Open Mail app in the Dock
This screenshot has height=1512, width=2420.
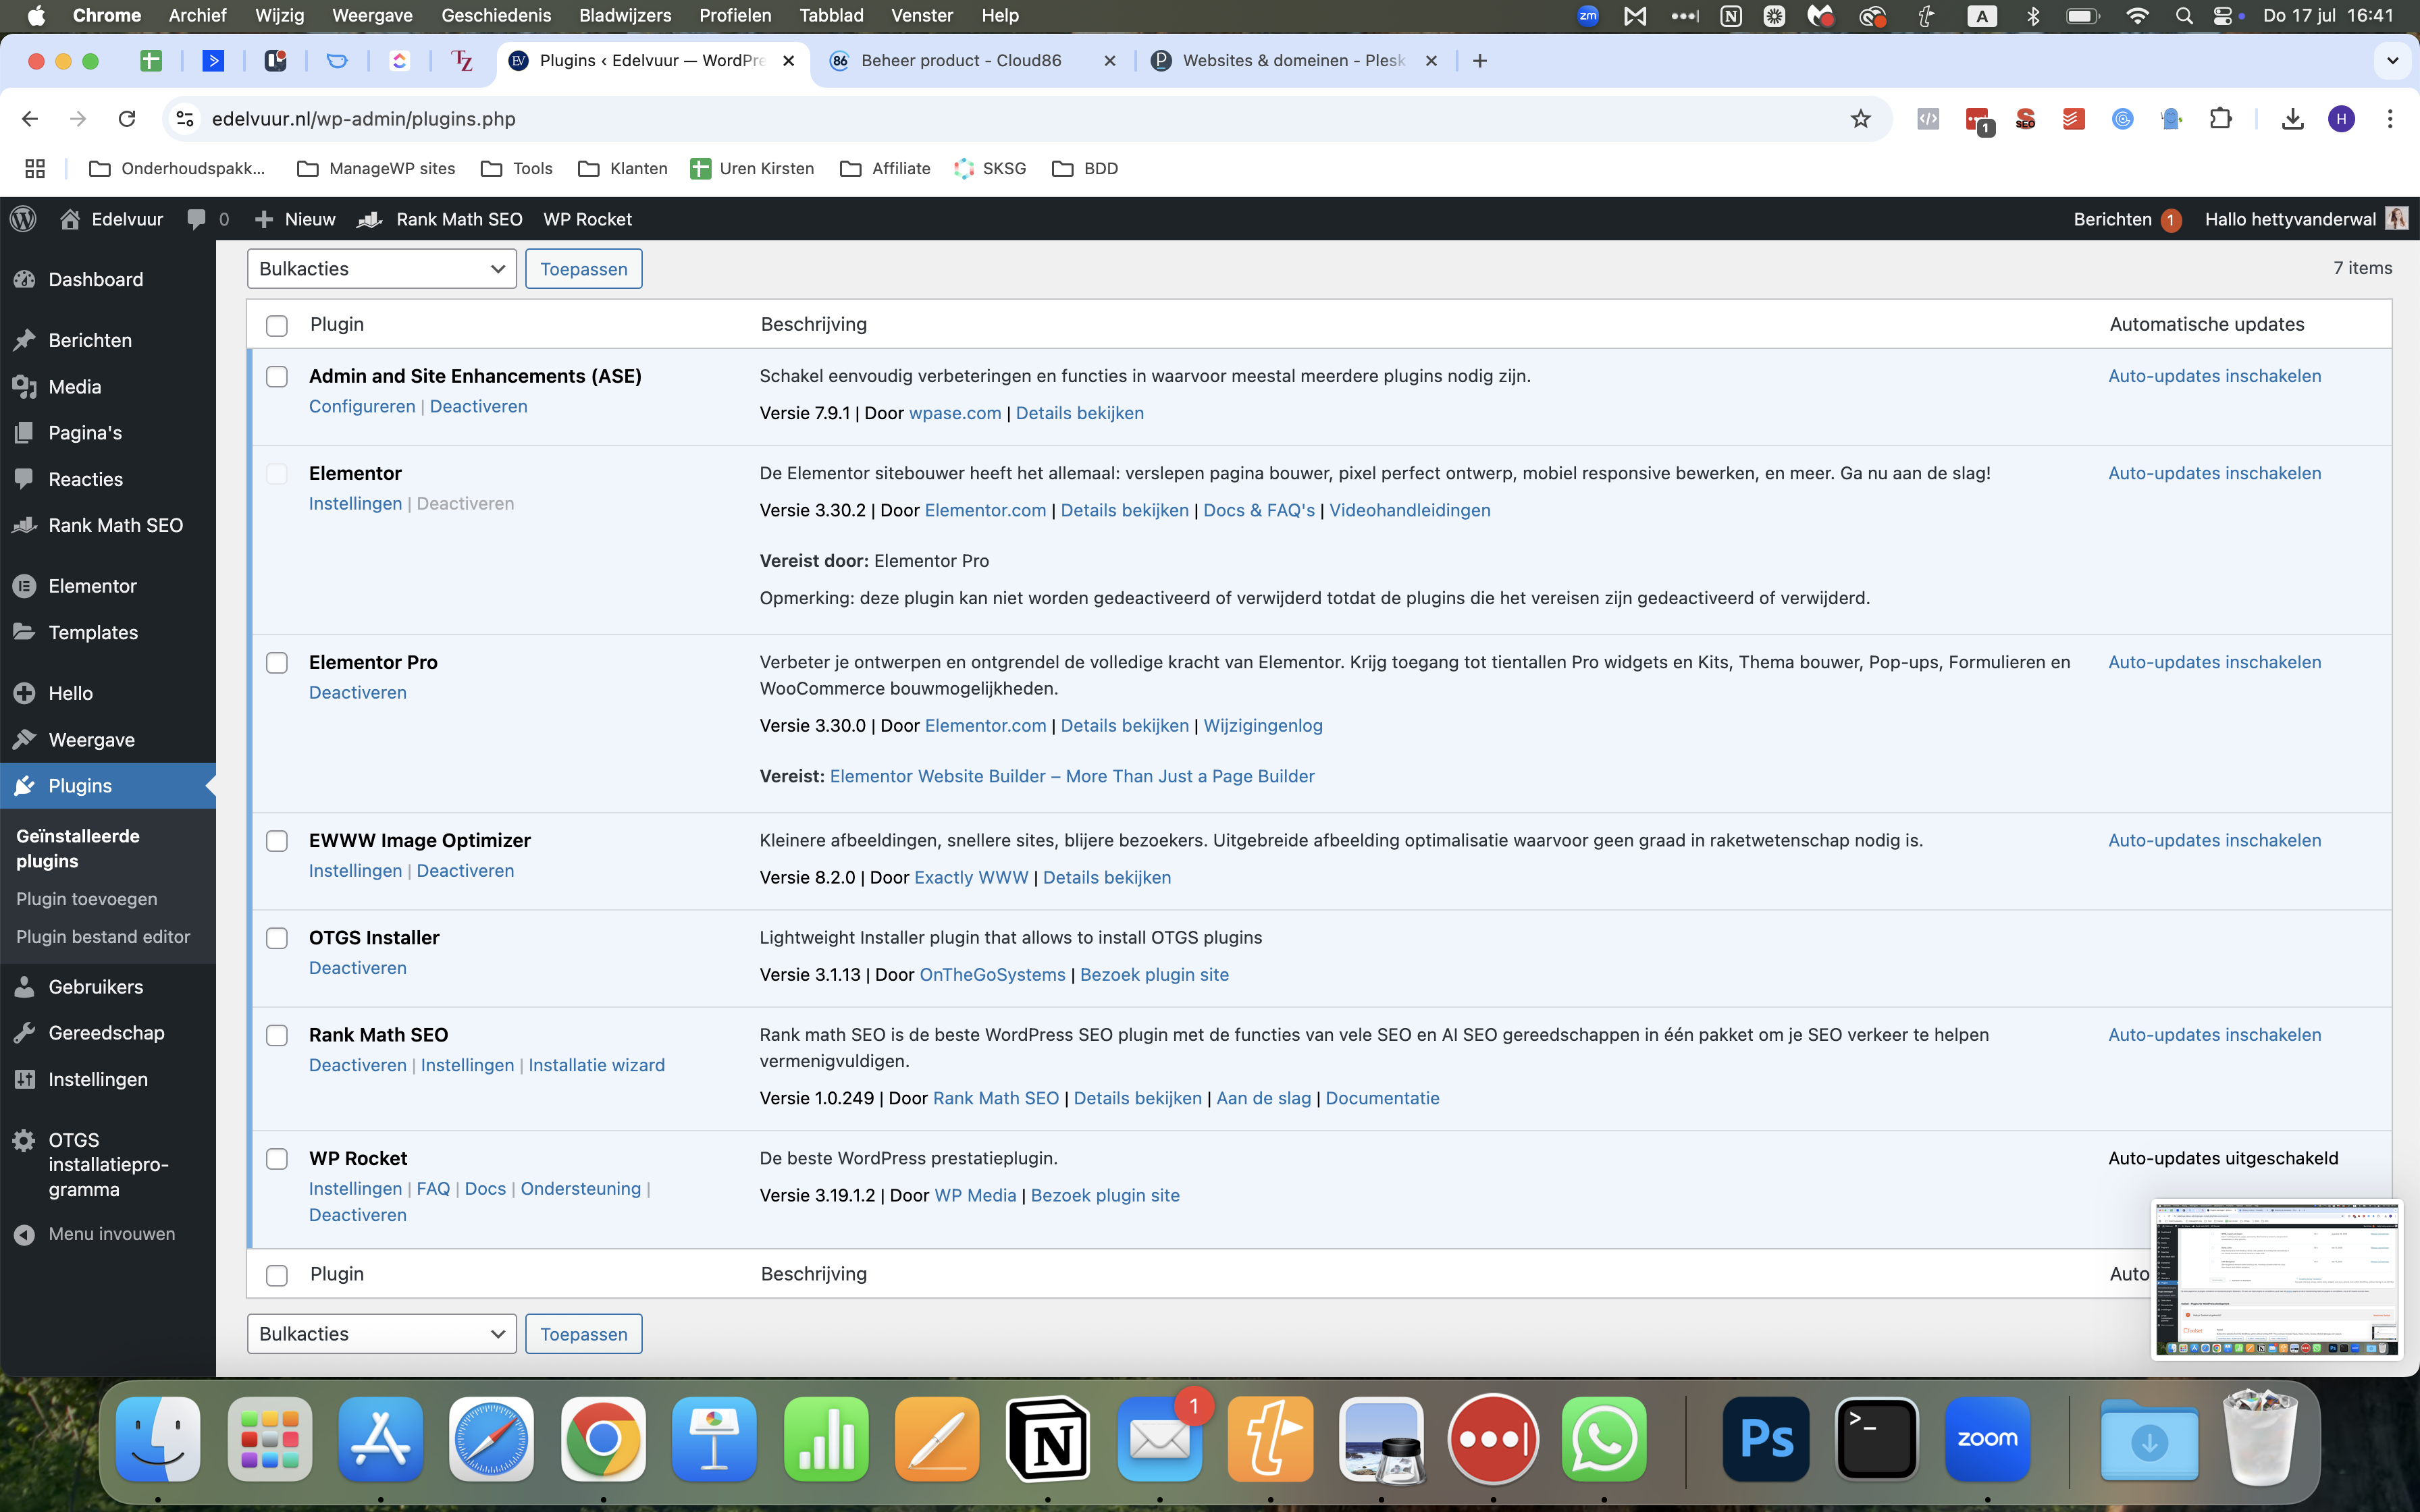(x=1160, y=1439)
